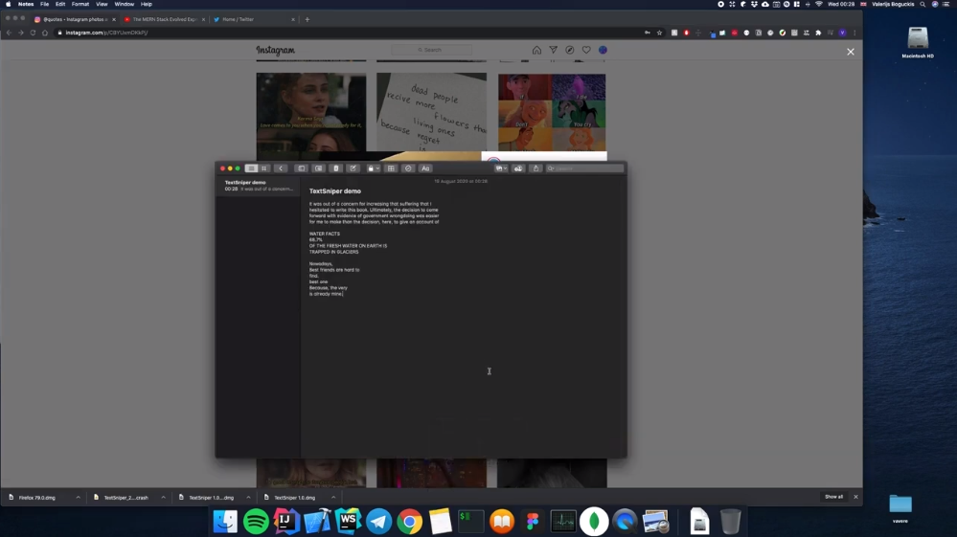Switch to The MERN Stack YouTube tab
This screenshot has height=537, width=957.
click(162, 19)
